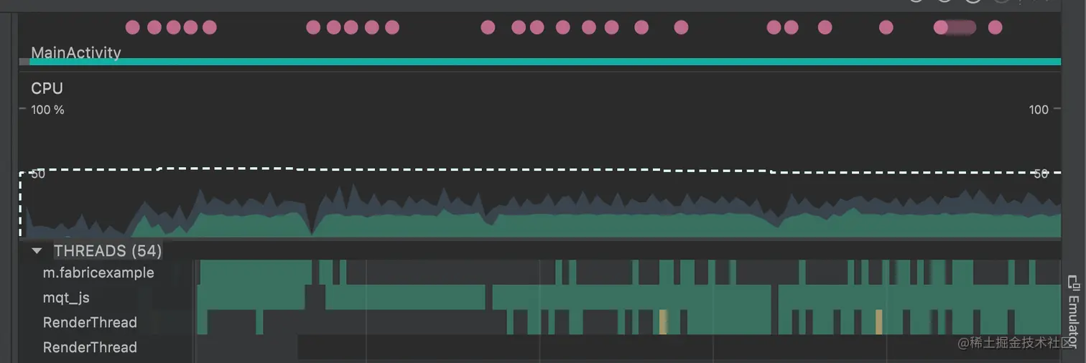Screen dimensions: 1086x363
Task: Click leftmost yellow segment in RenderThread track
Action: point(663,322)
